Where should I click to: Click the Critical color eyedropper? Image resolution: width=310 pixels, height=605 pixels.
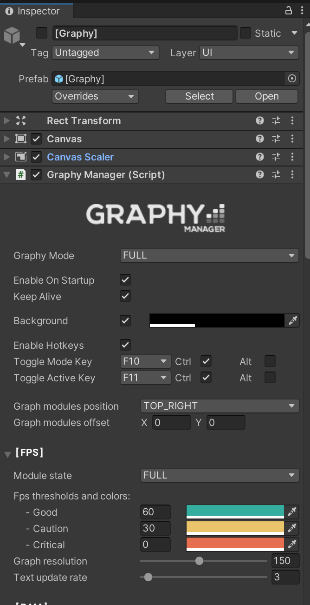pos(292,545)
